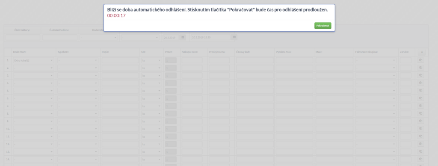
Task: Open Typ zboží dropdown in row 1
Action: [78, 60]
